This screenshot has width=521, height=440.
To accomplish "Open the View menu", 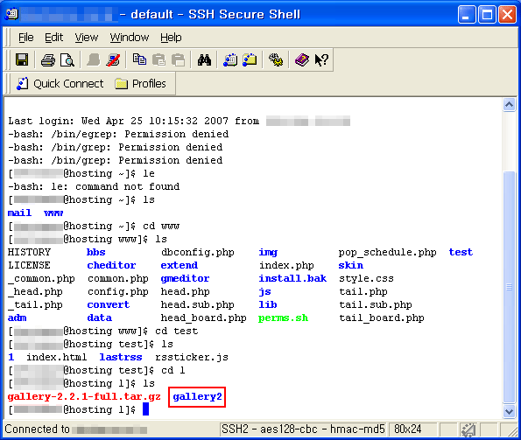I will point(87,37).
